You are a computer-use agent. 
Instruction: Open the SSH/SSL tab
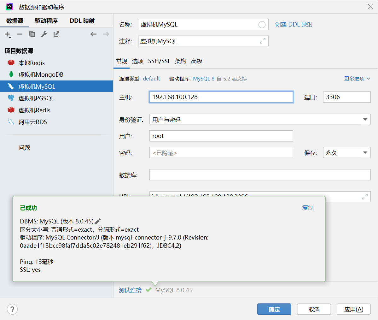(x=159, y=61)
